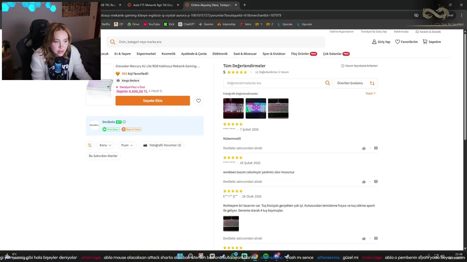
Task: Open Desibela seller link
Action: [x=108, y=122]
